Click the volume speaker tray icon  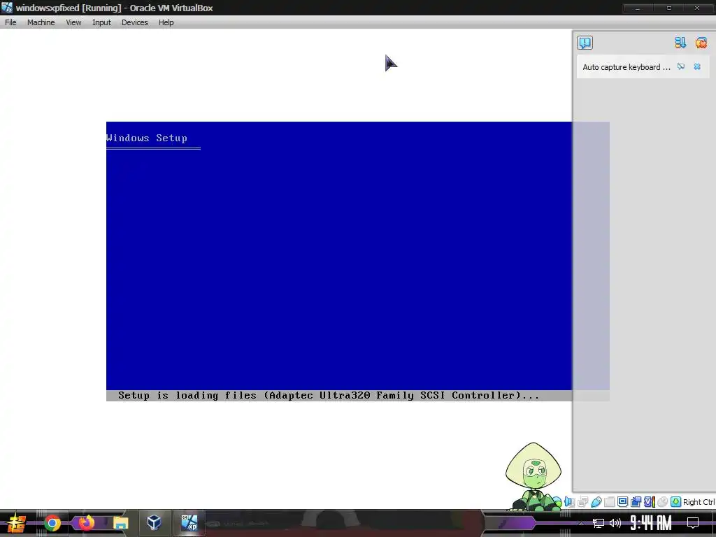click(x=615, y=523)
